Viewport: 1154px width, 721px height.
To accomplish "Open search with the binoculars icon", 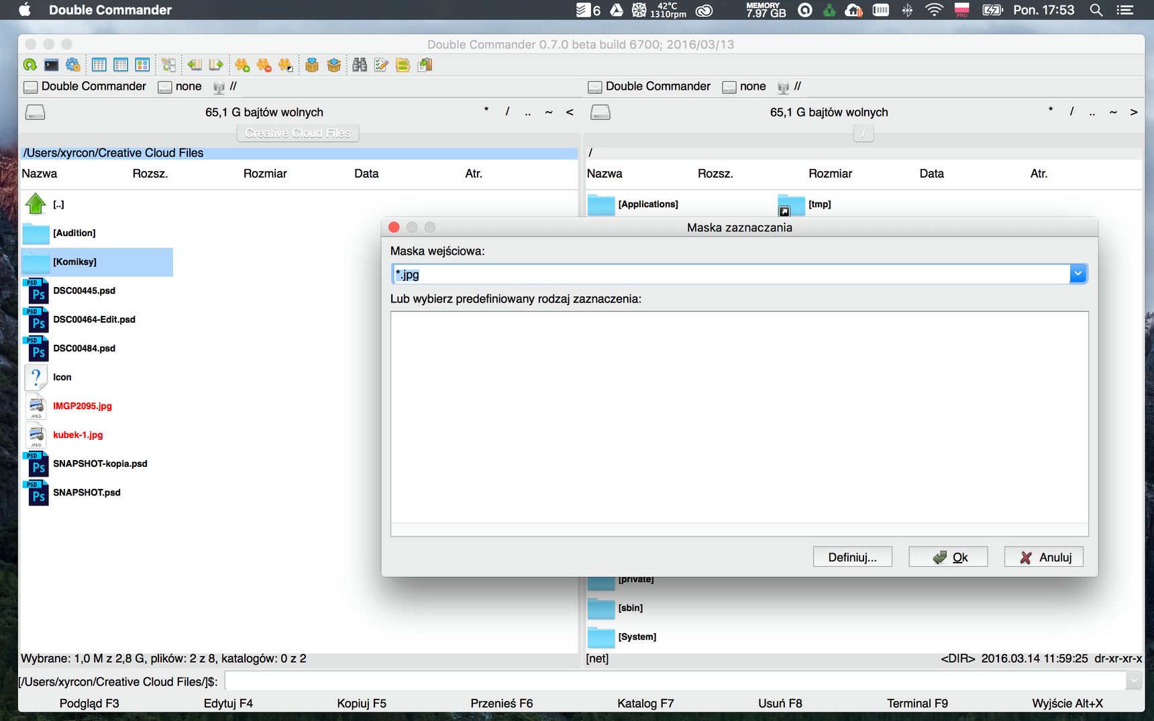I will point(360,65).
